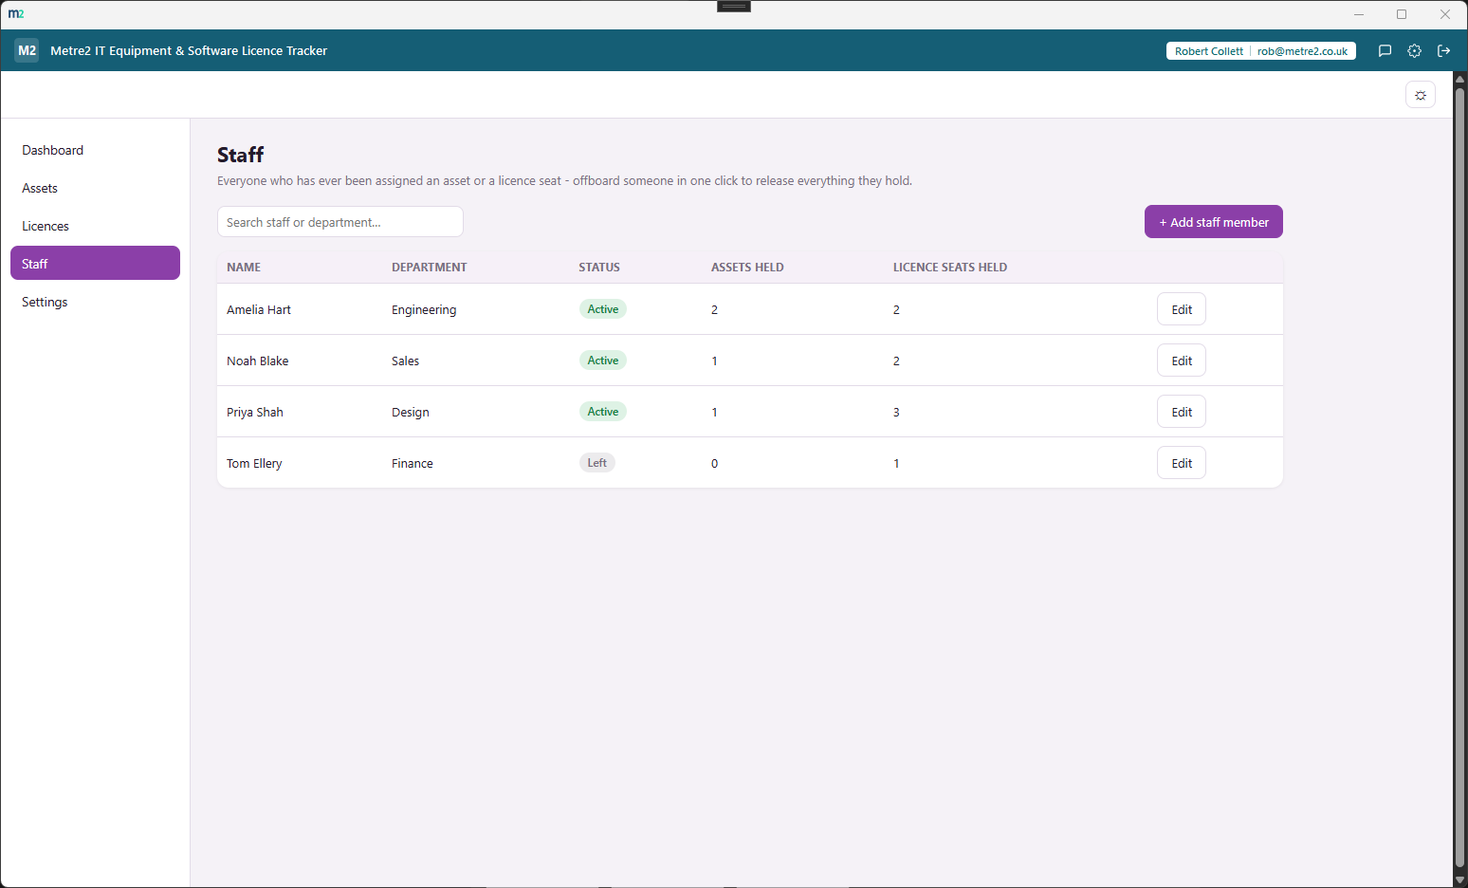Click the Active badge in Amelia Hart's row
The height and width of the screenshot is (888, 1468).
(x=603, y=309)
